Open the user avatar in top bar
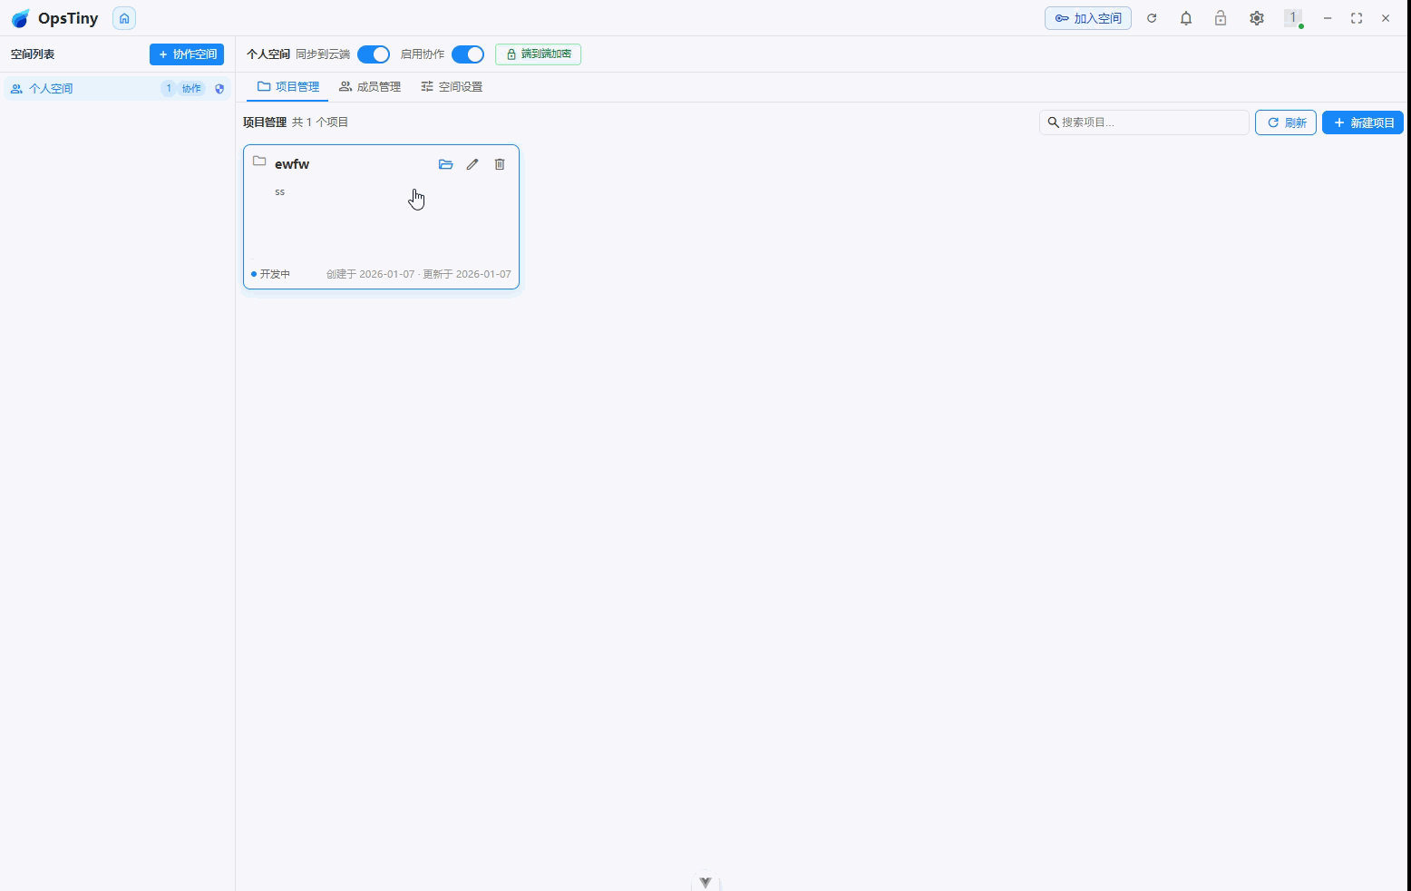This screenshot has height=891, width=1411. [1293, 18]
